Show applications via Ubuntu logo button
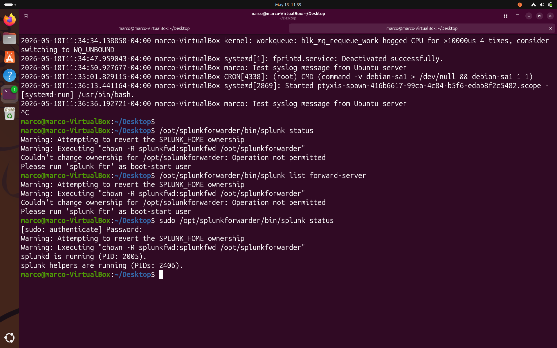Screen dimensions: 557x348 [x=10, y=338]
